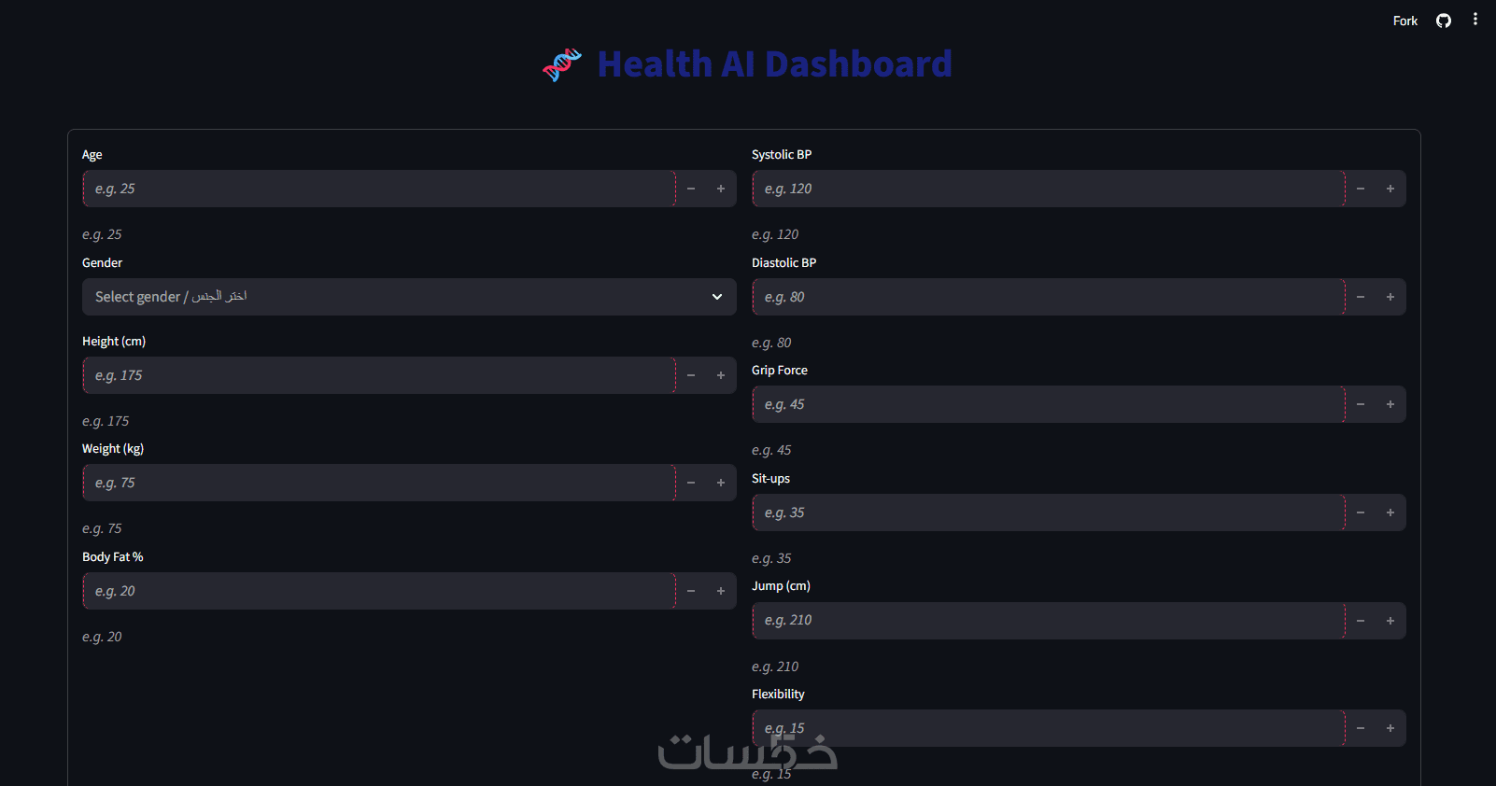Increment Body Fat % value
The image size is (1496, 786).
click(x=721, y=591)
